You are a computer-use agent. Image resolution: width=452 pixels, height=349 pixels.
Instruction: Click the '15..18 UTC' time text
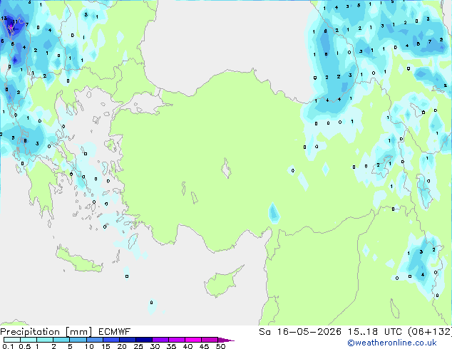(375, 332)
